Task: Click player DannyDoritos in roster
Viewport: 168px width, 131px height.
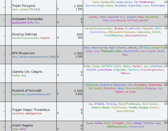Action: (125, 111)
